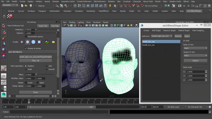Choose the Rotate tool sphere icon

4,50
